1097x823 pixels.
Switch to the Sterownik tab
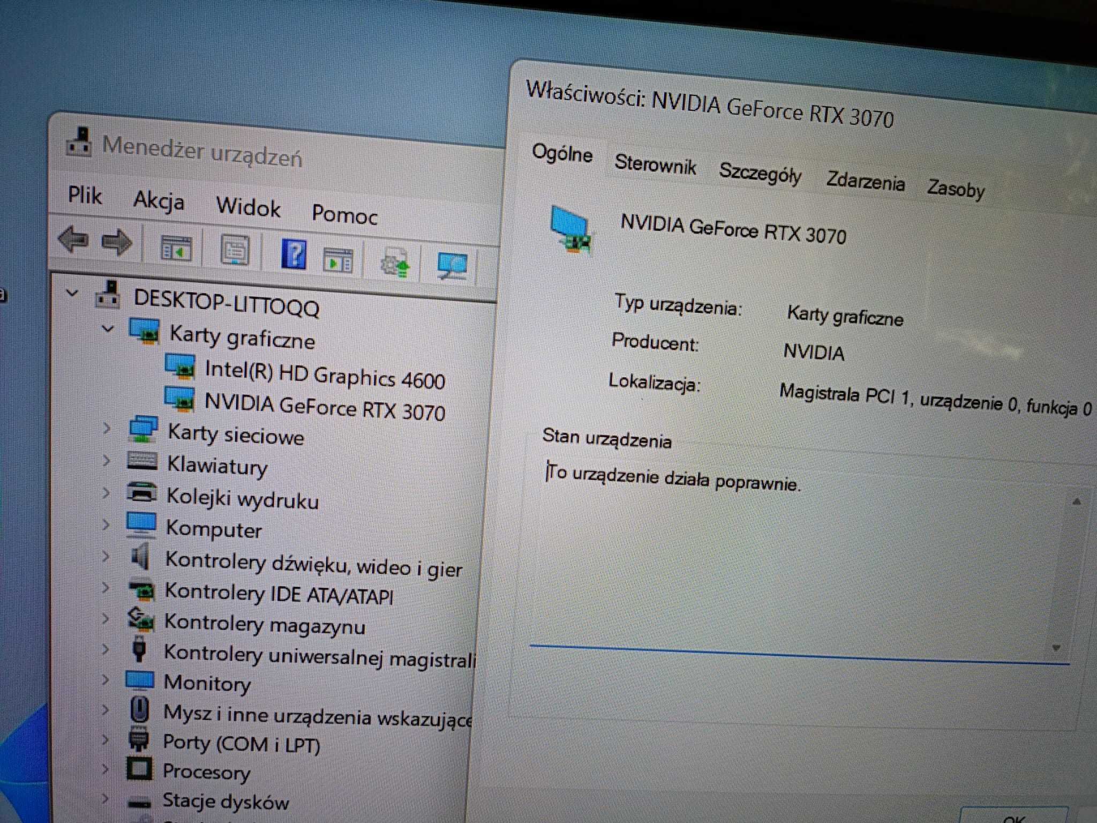pos(655,164)
